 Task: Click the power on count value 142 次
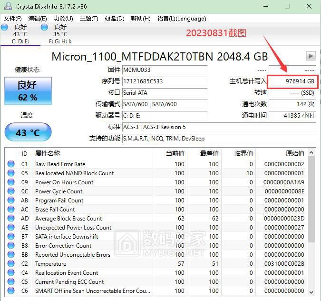[292, 104]
